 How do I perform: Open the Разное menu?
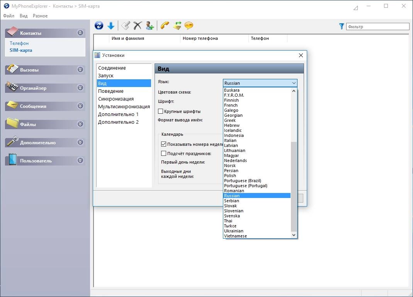[40, 16]
